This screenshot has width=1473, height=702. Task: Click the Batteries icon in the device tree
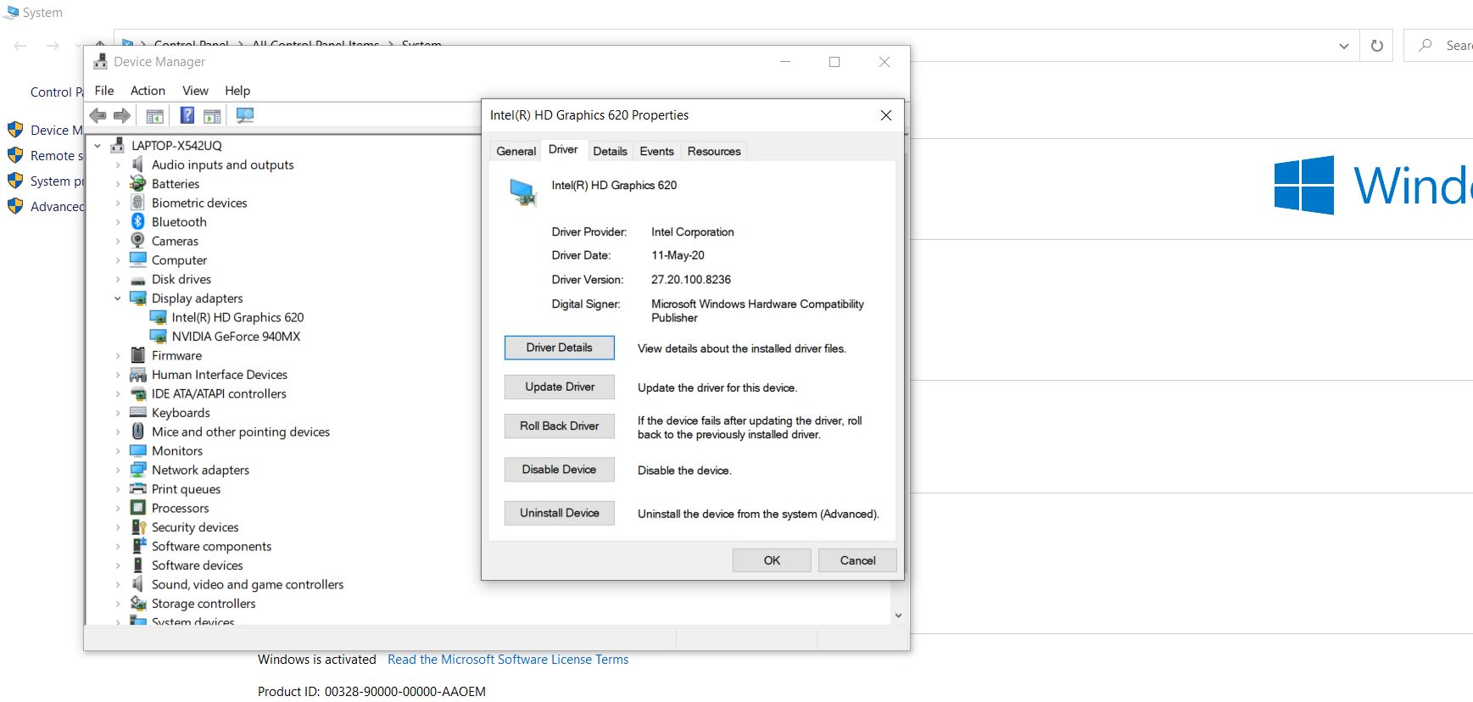click(x=137, y=183)
